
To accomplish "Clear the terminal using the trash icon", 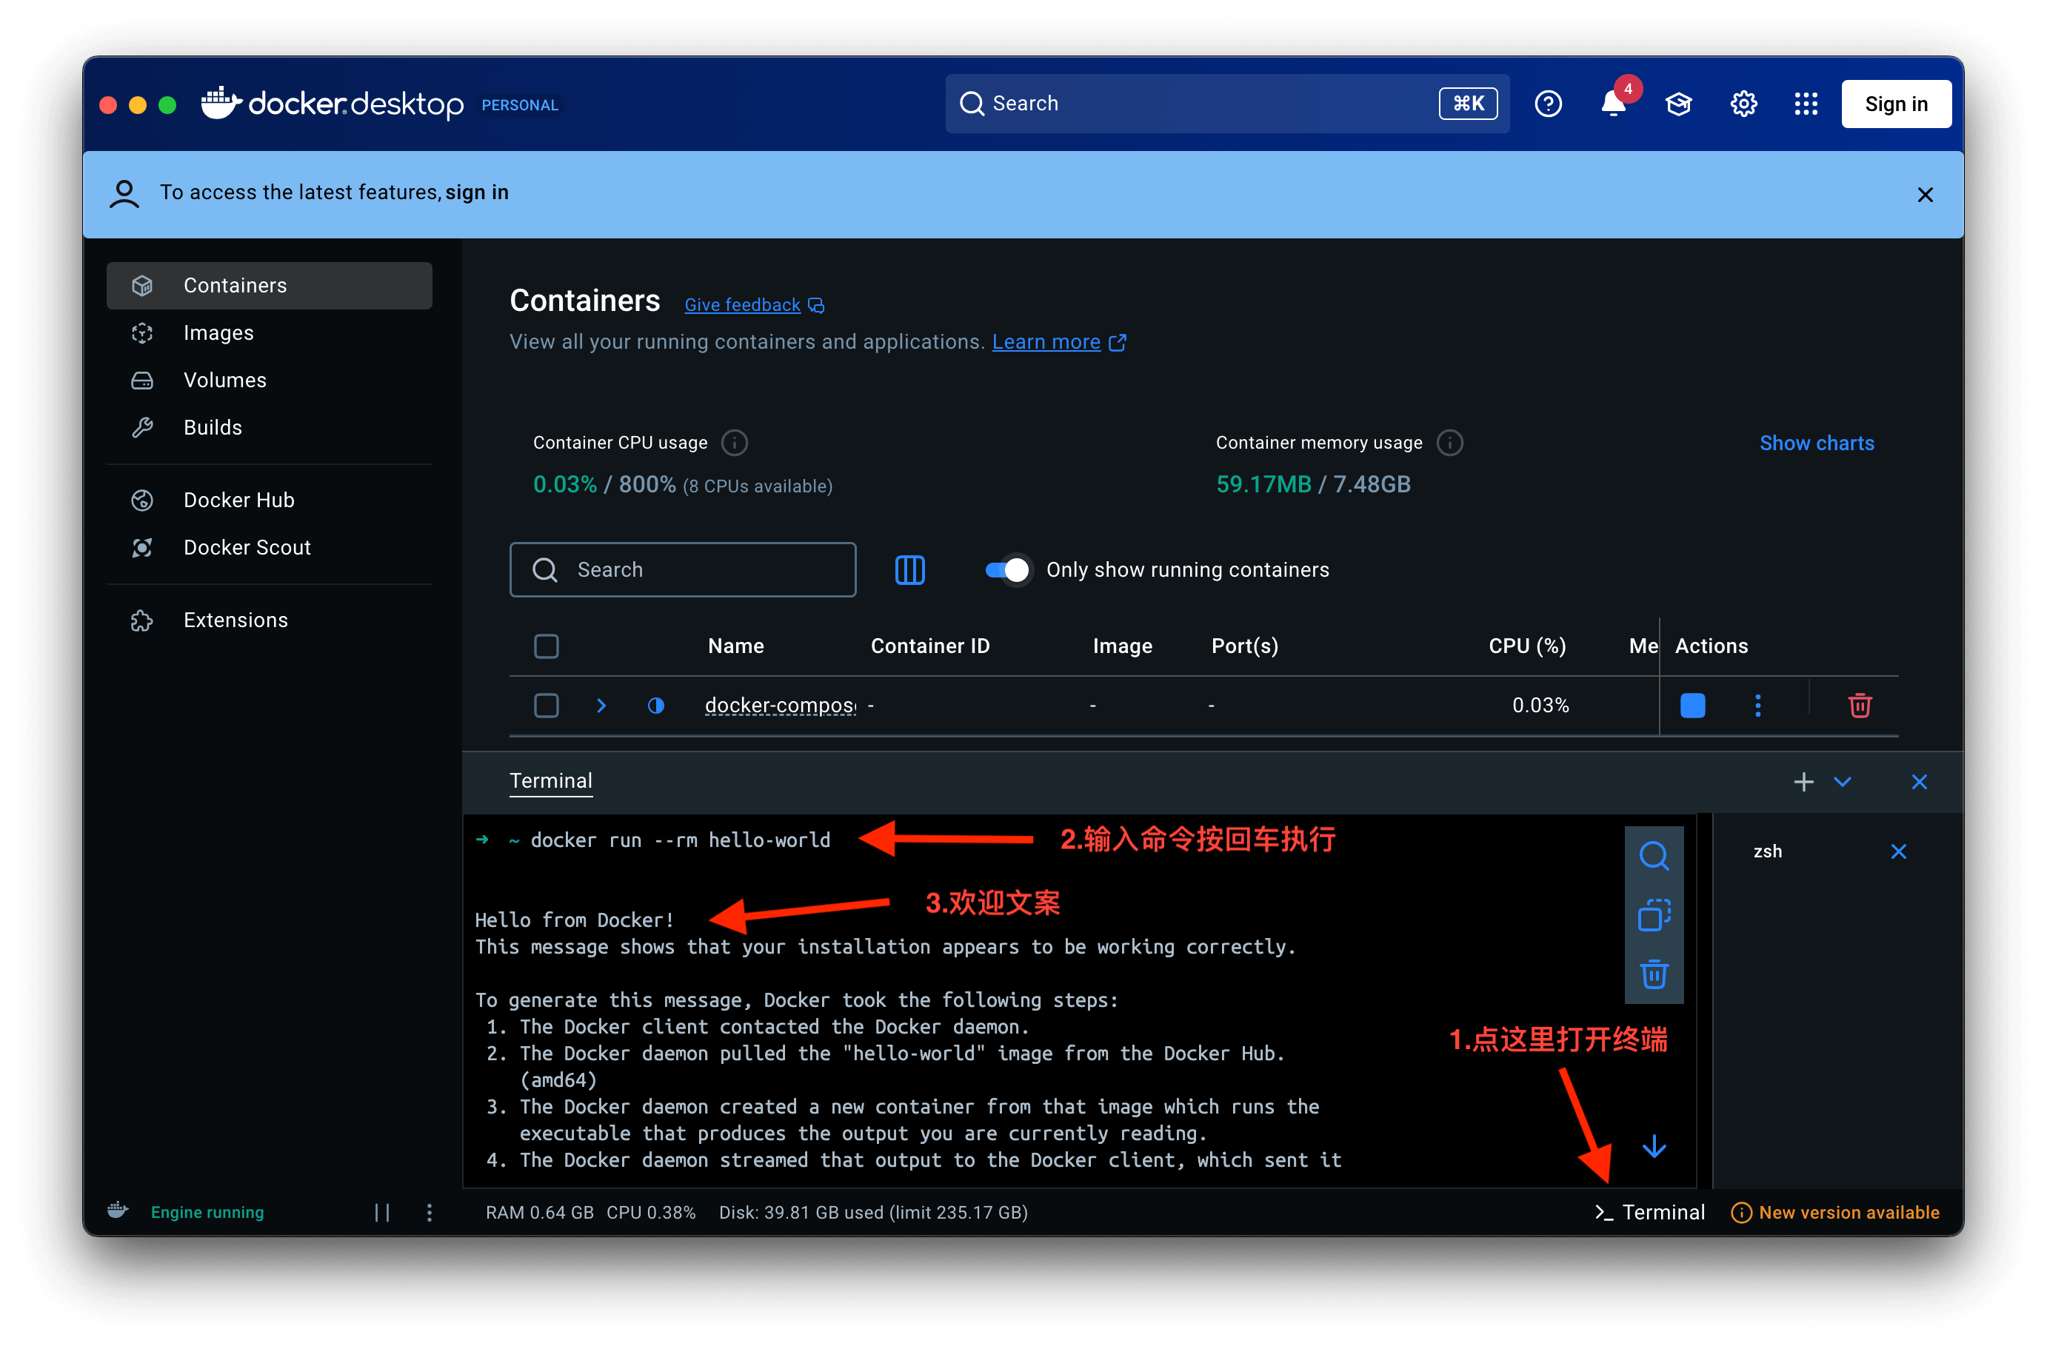I will [1653, 974].
